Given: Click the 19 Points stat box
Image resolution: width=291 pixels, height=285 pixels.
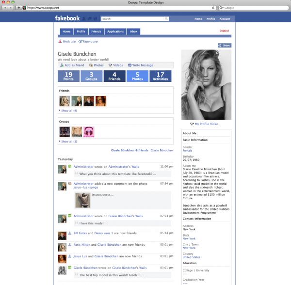Looking at the screenshot, I should coord(68,76).
